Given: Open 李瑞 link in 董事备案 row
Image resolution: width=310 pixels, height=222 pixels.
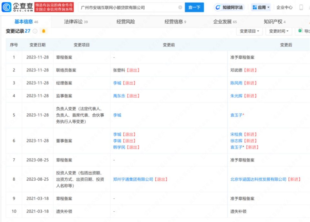Looking at the screenshot, I should click(117, 141).
